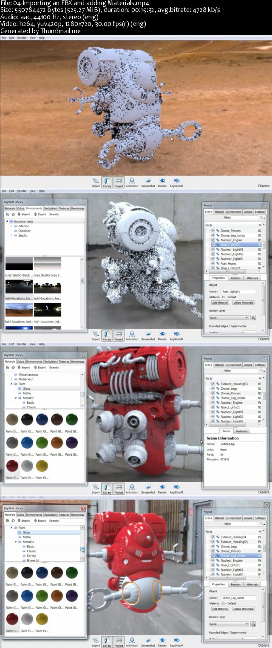
Task: Toggle Drone_Pincers checkbox in list containing Fuel_Hoses
Action: [213, 231]
